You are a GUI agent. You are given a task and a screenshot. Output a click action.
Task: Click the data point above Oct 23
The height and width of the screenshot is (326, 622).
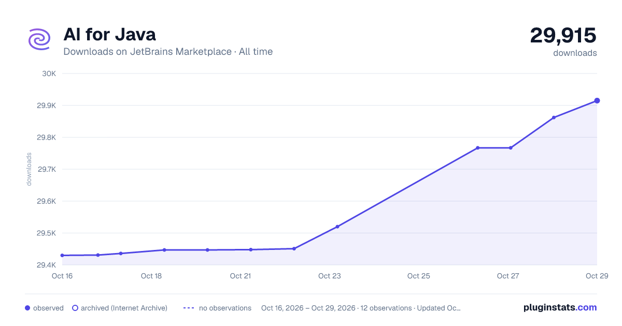[x=337, y=227]
